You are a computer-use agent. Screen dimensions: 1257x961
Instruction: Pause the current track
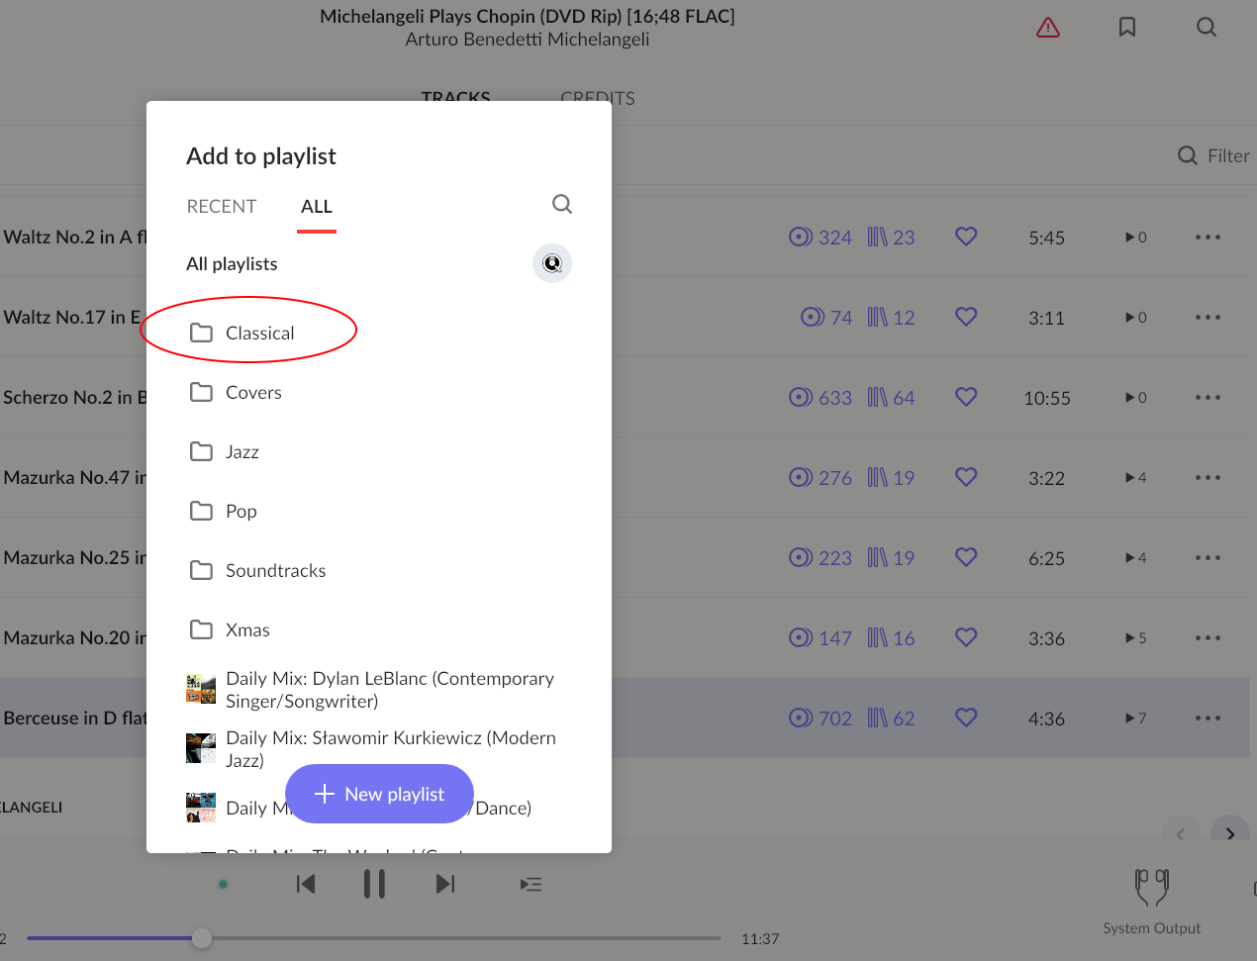(374, 884)
